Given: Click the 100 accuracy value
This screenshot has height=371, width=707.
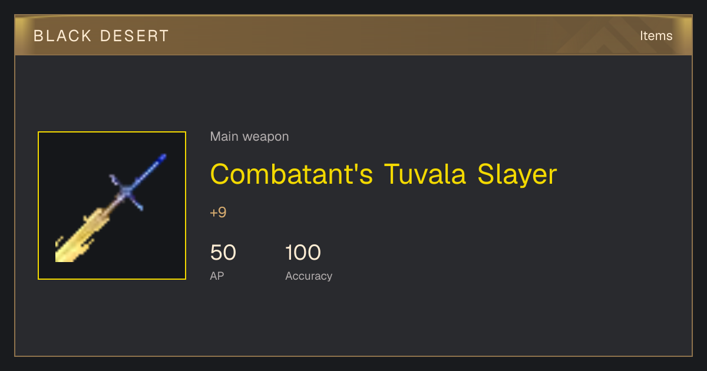Looking at the screenshot, I should 303,253.
